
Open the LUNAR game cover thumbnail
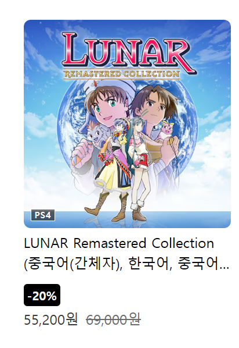pyautogui.click(x=127, y=124)
